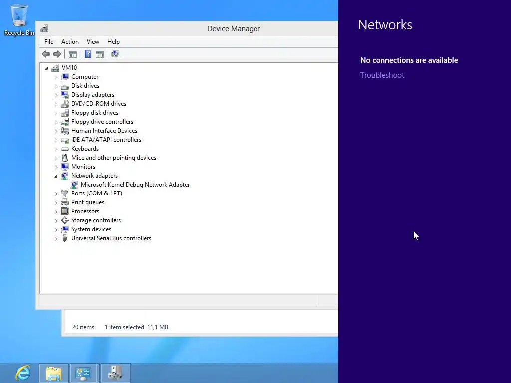
Task: Select the System devices icon
Action: (x=65, y=229)
